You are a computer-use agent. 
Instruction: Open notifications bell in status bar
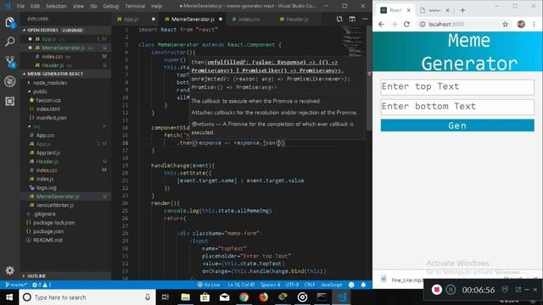363,285
